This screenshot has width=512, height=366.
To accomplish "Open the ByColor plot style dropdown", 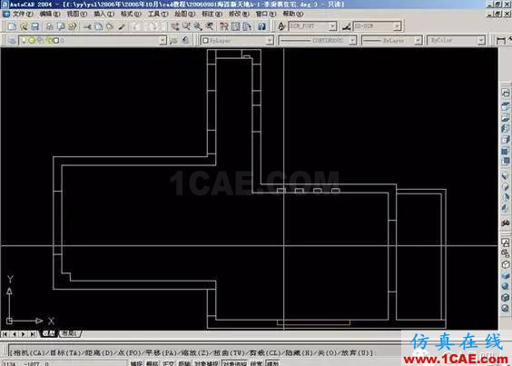I will click(x=481, y=41).
